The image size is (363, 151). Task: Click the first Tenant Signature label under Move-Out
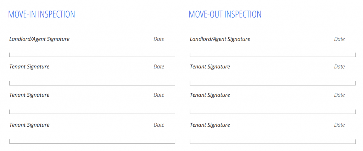click(x=210, y=67)
